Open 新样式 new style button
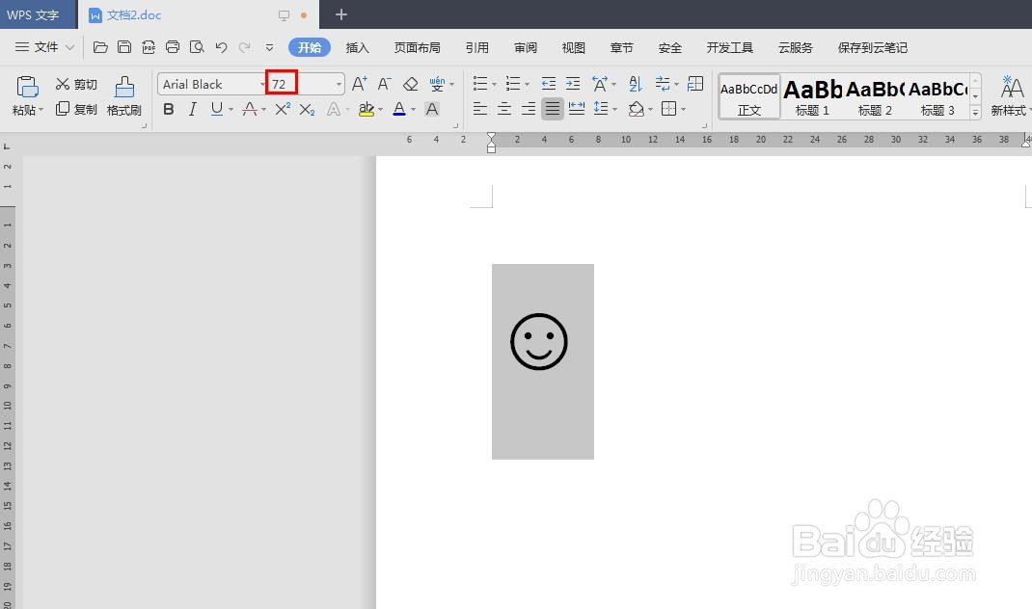Viewport: 1032px width, 609px height. 1010,96
